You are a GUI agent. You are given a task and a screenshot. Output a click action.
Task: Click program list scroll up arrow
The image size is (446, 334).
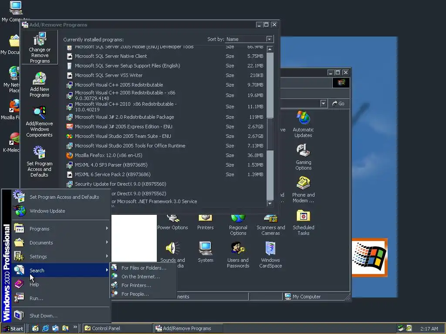tap(270, 49)
